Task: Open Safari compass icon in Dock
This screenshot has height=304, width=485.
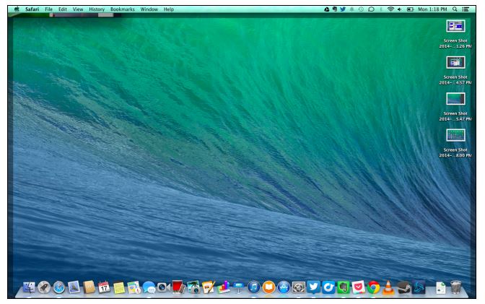Action: [x=58, y=287]
